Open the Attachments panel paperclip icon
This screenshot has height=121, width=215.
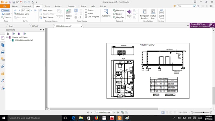[3, 66]
